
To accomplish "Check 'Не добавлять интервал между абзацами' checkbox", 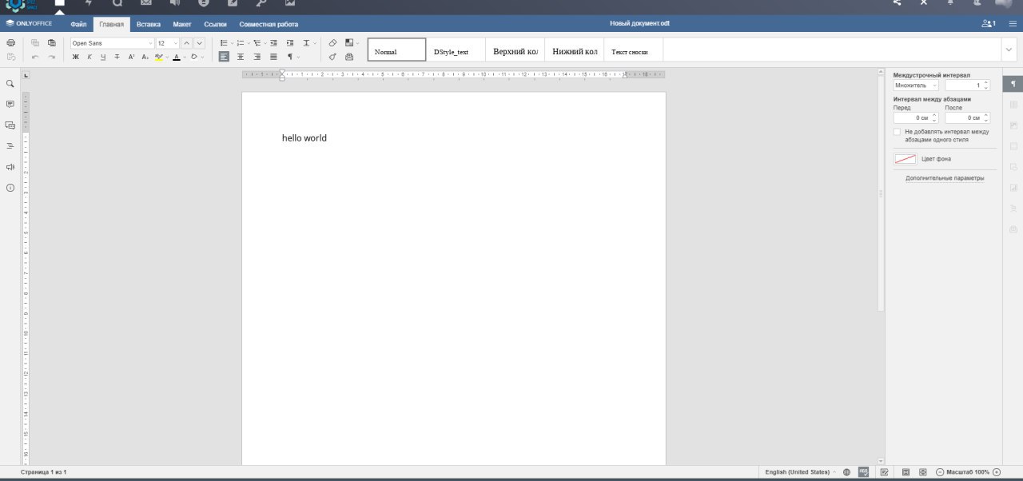I will [x=898, y=132].
